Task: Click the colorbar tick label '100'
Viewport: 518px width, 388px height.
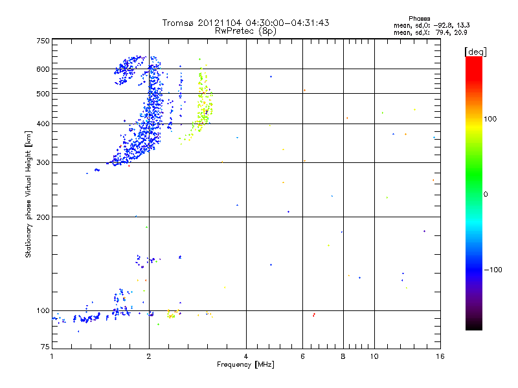Action: (490, 119)
